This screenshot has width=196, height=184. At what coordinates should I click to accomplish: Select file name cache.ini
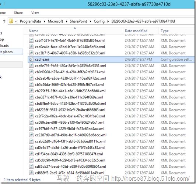[x=42, y=59]
